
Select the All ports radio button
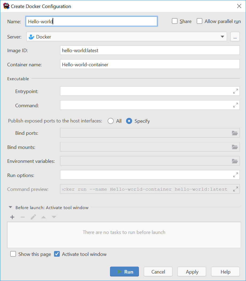click(111, 121)
